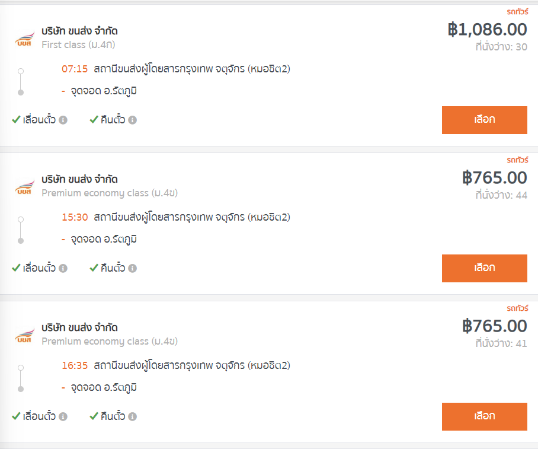Click the บขส logo on 16:35 trip

pyautogui.click(x=24, y=335)
